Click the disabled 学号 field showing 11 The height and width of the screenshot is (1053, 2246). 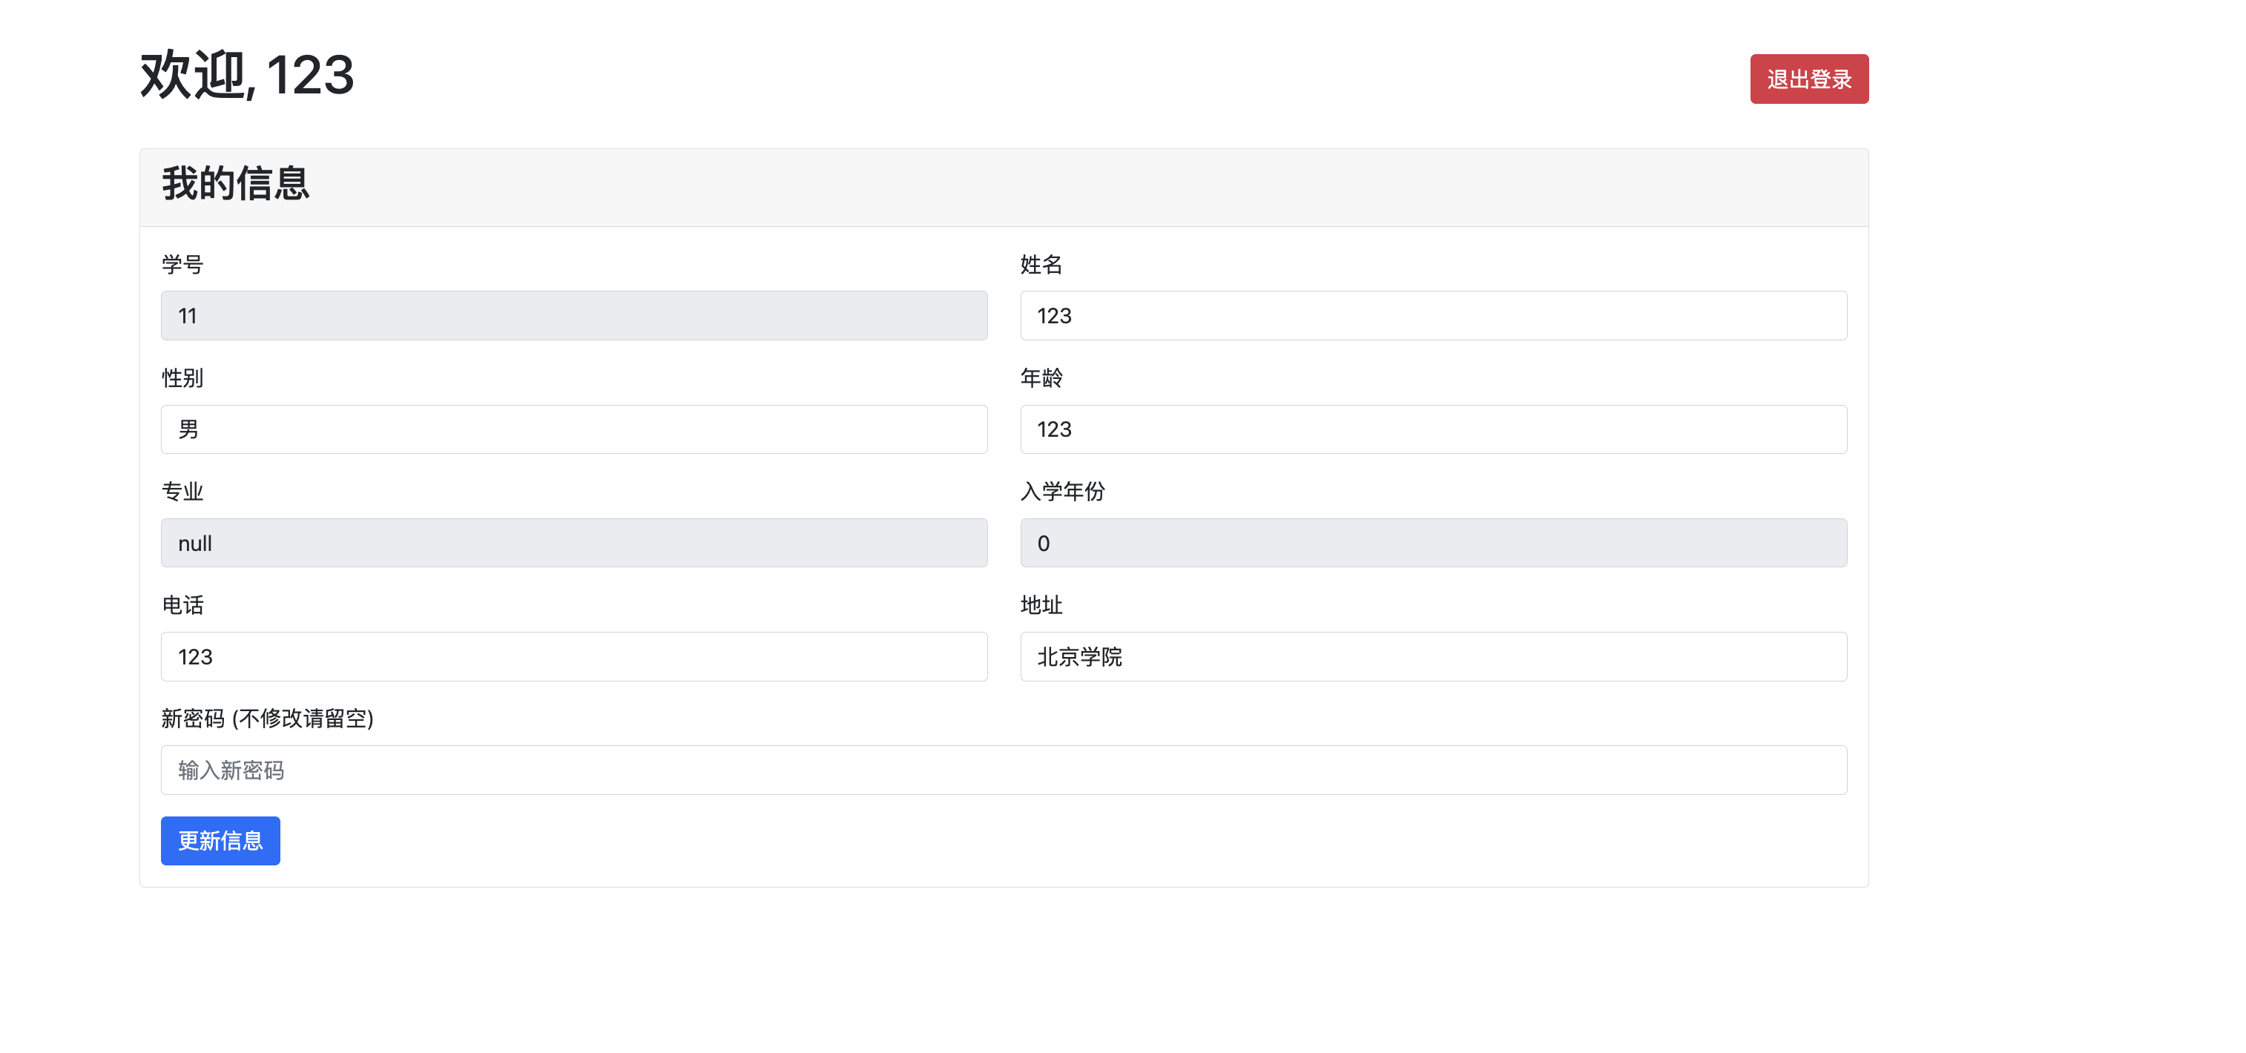573,316
